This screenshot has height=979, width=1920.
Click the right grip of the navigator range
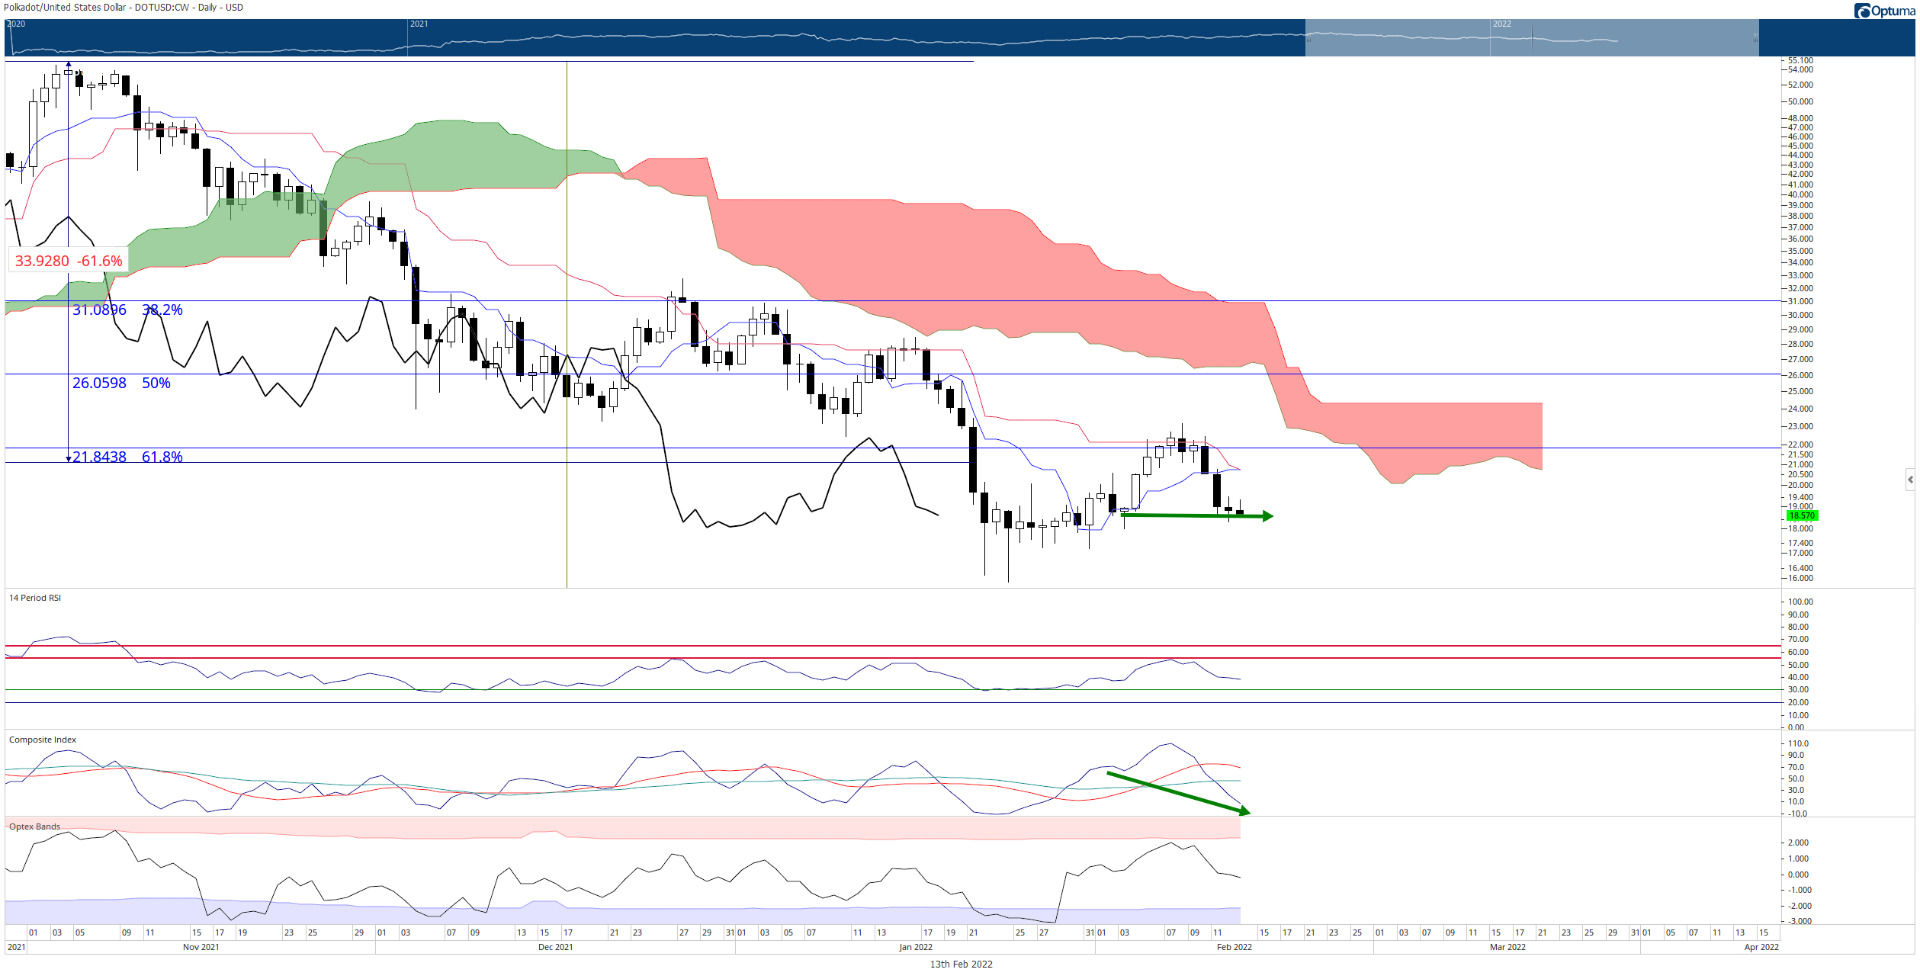point(1755,37)
